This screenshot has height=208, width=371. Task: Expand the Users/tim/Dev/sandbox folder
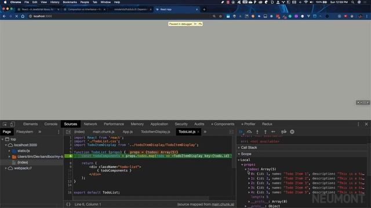[9, 157]
